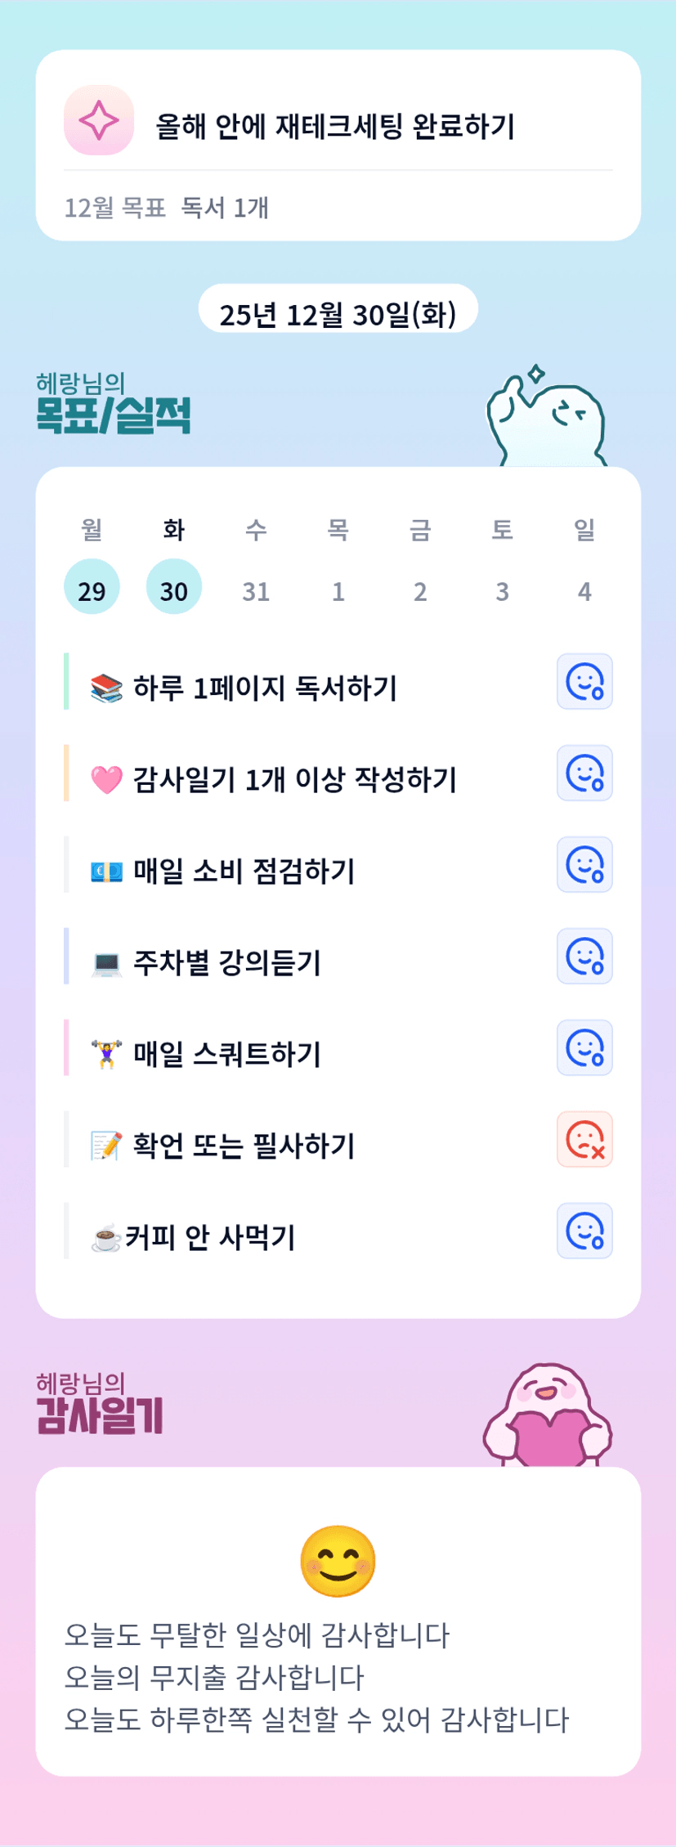Image resolution: width=676 pixels, height=1847 pixels.
Task: Open the 25년 12월 30일(화) date picker
Action: (x=338, y=312)
